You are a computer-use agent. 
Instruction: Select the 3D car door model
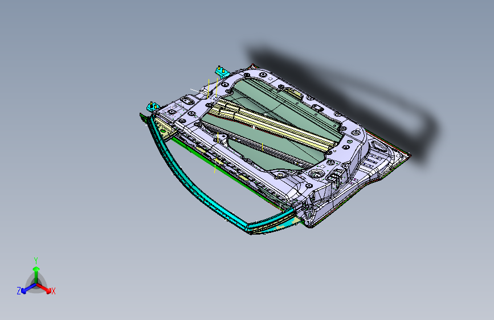pyautogui.click(x=274, y=150)
